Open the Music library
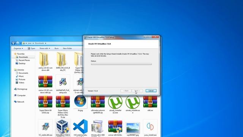This screenshot has width=243, height=137. pos(21,76)
